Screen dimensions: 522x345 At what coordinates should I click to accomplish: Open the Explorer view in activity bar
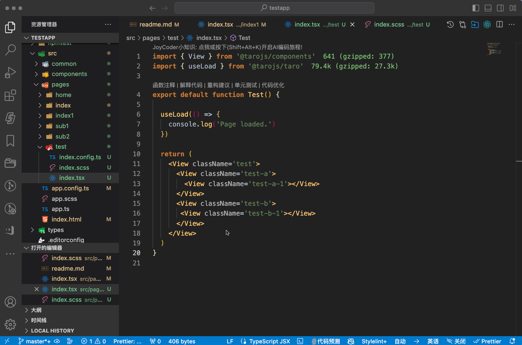(10, 27)
